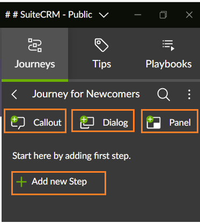Image resolution: width=200 pixels, height=223 pixels.
Task: Click the Journeys flow-diagram icon
Action: coord(35,45)
